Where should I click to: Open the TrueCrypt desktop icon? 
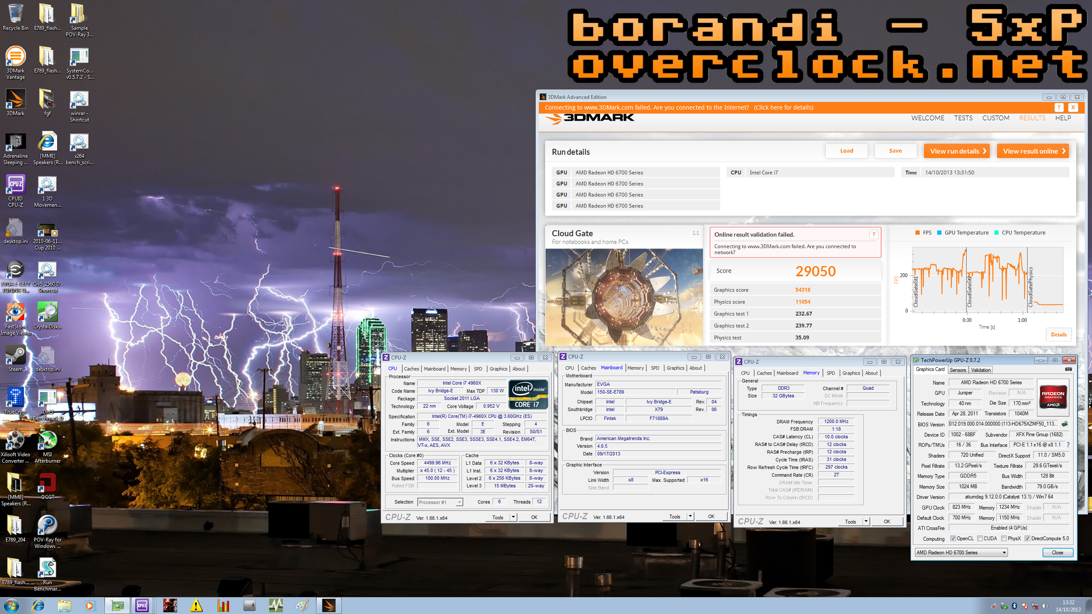(15, 401)
